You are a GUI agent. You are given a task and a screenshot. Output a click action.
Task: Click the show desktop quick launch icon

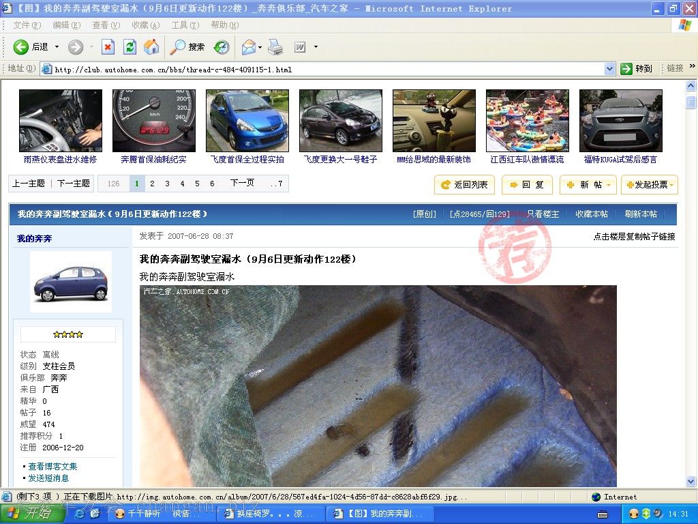95,514
